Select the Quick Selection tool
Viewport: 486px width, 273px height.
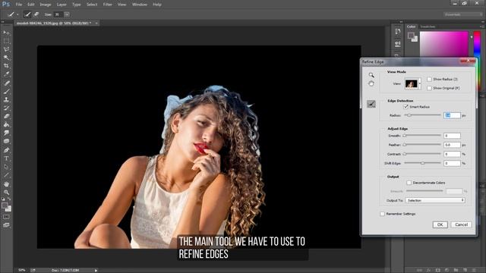pos(6,58)
